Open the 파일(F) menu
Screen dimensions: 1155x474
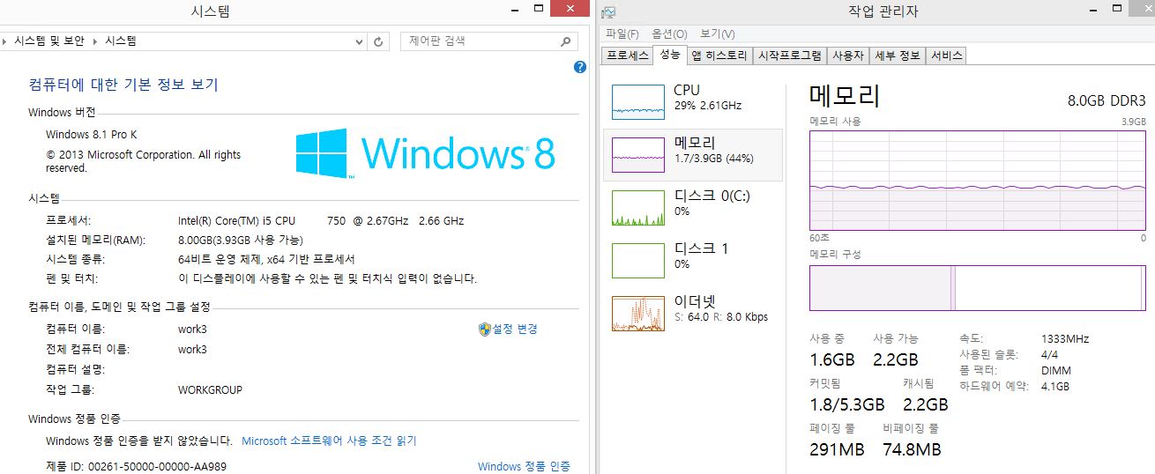click(x=622, y=33)
